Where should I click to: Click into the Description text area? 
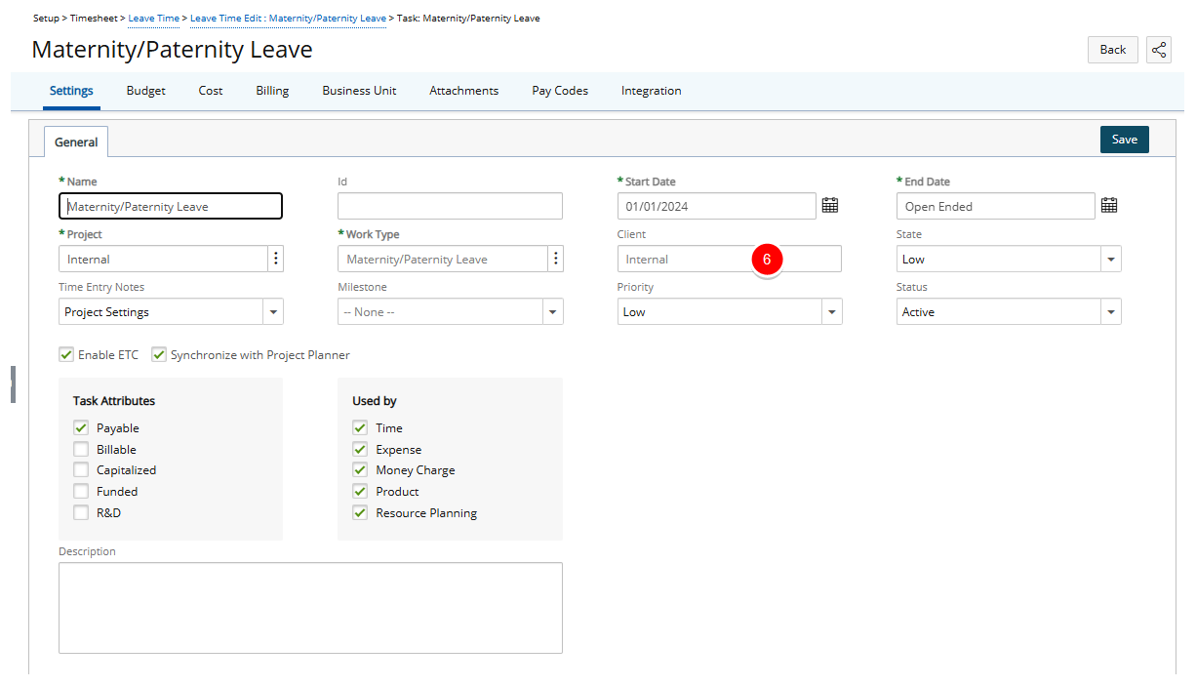(310, 608)
